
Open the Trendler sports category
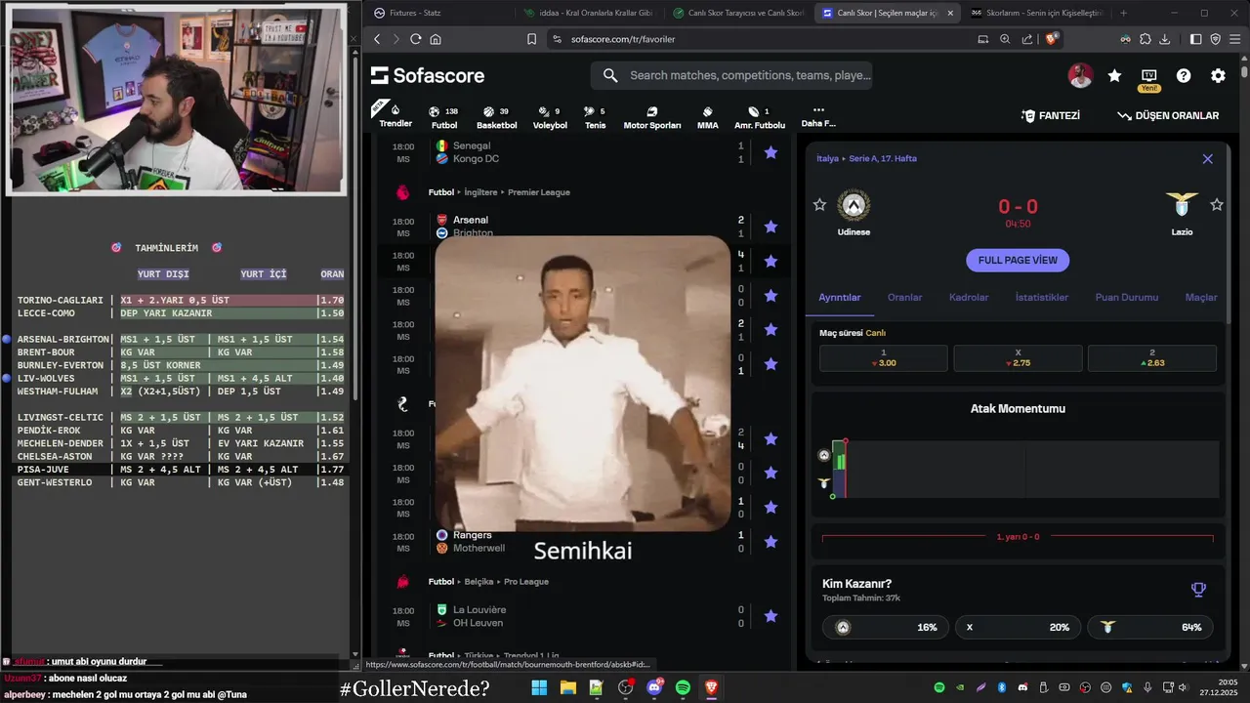pyautogui.click(x=395, y=115)
